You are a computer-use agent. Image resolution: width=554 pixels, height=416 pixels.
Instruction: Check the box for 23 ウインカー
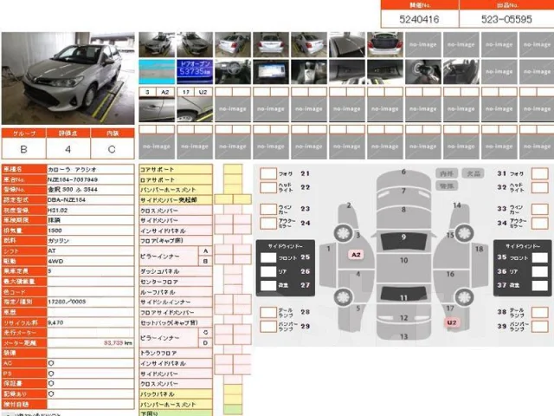pyautogui.click(x=268, y=209)
